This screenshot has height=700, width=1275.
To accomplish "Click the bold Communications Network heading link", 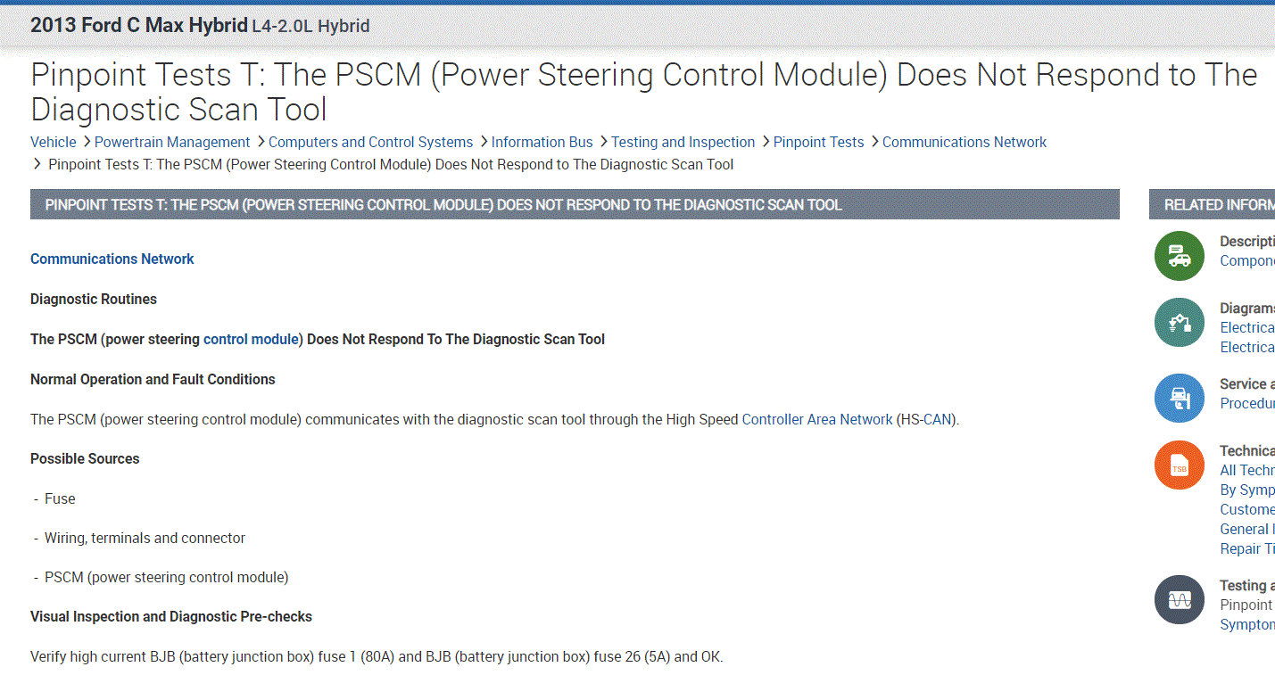I will (x=112, y=259).
